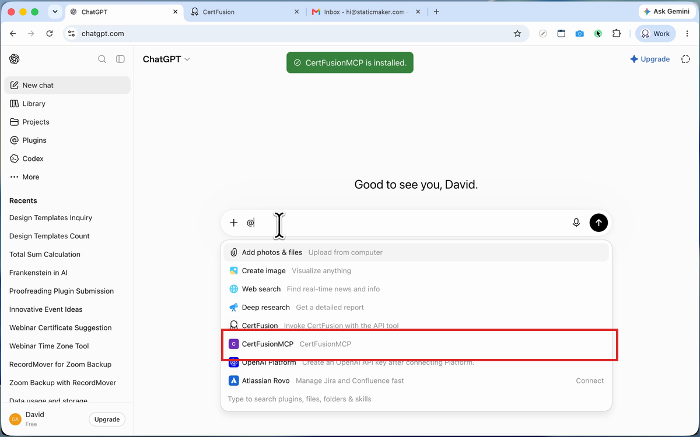The width and height of the screenshot is (700, 437).
Task: Click the Atlassian Rovo blue icon
Action: (x=234, y=380)
